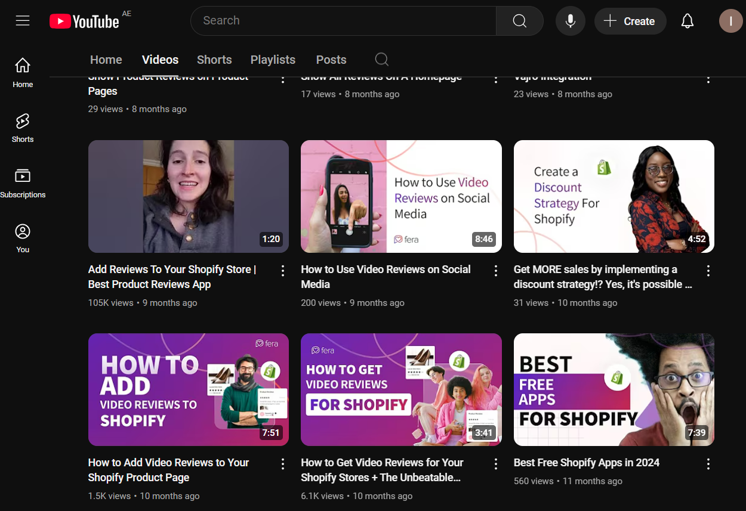This screenshot has height=511, width=746.
Task: Go to Shorts in sidebar
Action: (x=23, y=128)
